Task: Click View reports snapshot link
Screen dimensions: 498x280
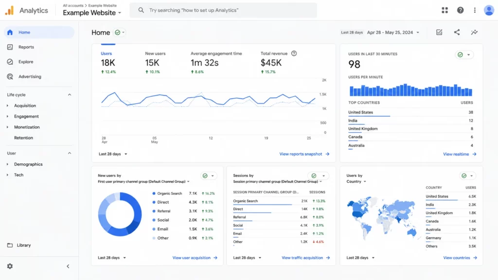Action: (x=301, y=154)
